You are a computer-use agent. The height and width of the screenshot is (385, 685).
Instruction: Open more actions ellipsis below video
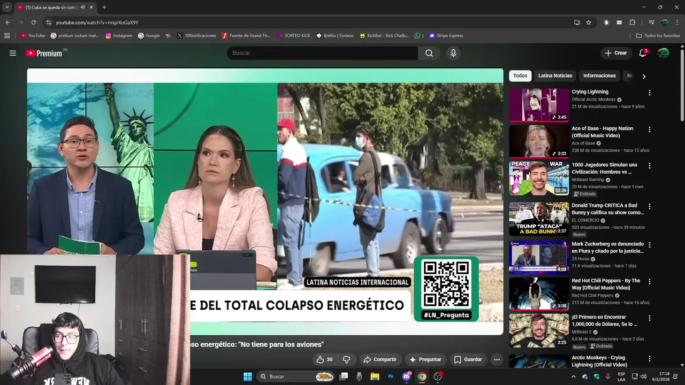coord(497,359)
